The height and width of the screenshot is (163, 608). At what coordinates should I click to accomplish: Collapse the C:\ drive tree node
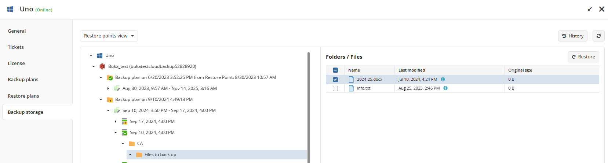click(x=123, y=144)
